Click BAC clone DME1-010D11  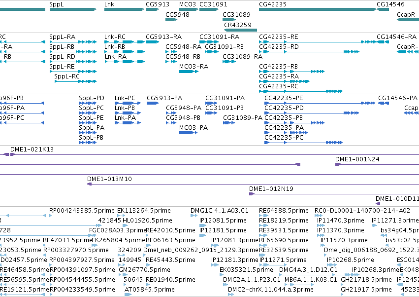(397, 199)
